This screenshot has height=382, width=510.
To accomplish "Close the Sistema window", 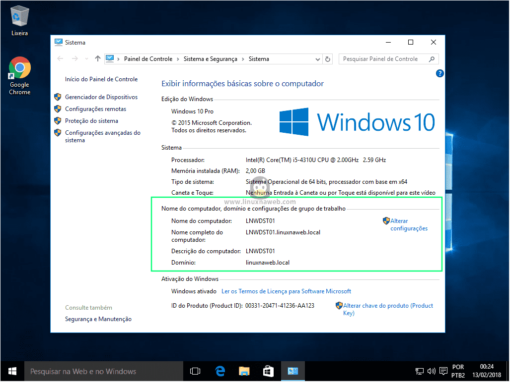I will [x=434, y=43].
